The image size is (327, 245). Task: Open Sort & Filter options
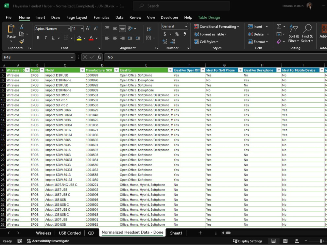tap(294, 34)
